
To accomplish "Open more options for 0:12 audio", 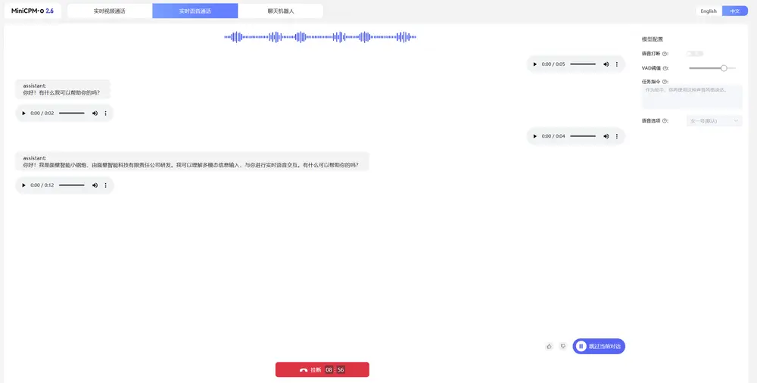I will click(106, 185).
